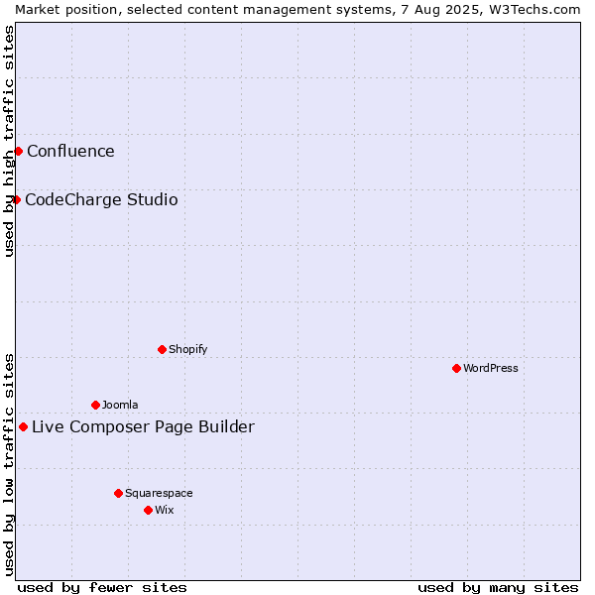Viewport: 595px width, 595px height.
Task: Click the 'Confluence' label text
Action: [70, 151]
